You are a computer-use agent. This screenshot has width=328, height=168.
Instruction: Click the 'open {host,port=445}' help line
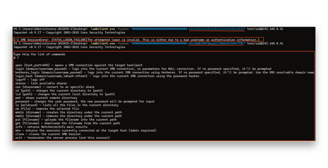click(79, 65)
